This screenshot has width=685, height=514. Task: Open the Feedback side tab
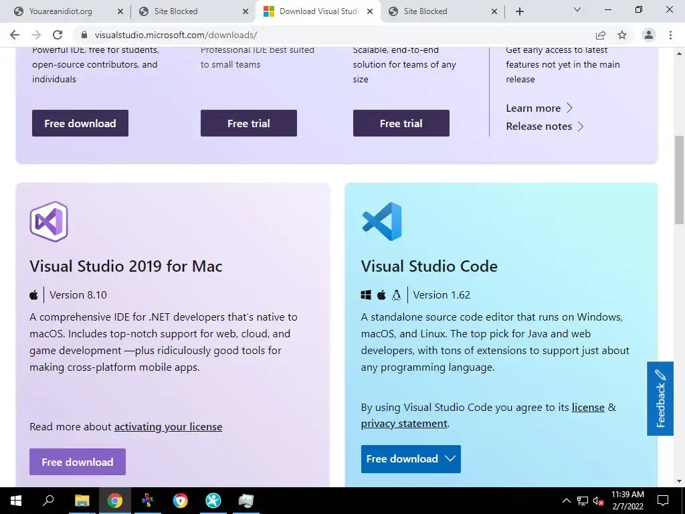pos(660,399)
